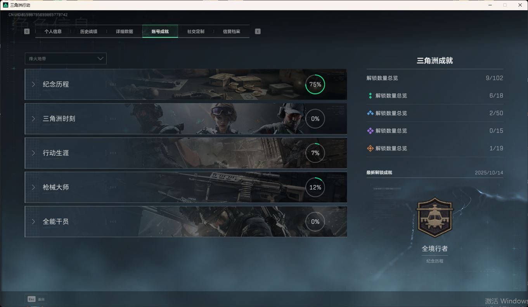This screenshot has height=307, width=528.
Task: Switch to the 个人信息 tab
Action: coord(53,31)
